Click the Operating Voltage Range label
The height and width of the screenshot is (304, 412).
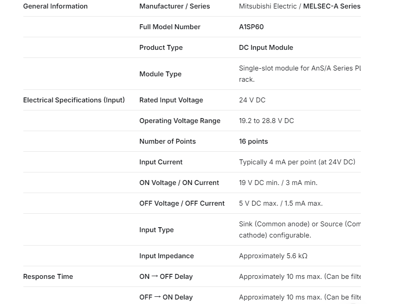[x=180, y=121]
